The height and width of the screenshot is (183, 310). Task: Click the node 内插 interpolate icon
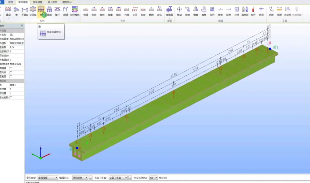pyautogui.click(x=127, y=11)
